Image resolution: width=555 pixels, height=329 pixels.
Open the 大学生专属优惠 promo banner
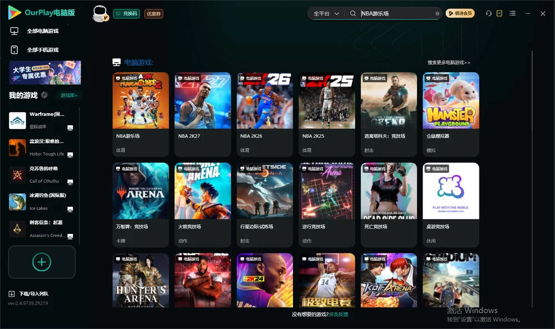tap(45, 72)
